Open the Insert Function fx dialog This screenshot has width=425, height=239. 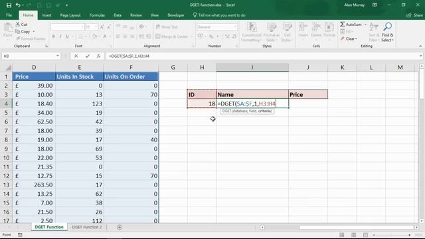click(98, 56)
